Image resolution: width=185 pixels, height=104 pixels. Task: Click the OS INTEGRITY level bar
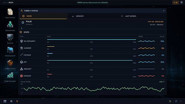click(x=92, y=39)
